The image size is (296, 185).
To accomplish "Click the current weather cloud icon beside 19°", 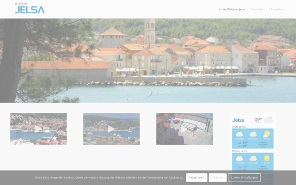I will pyautogui.click(x=268, y=120).
